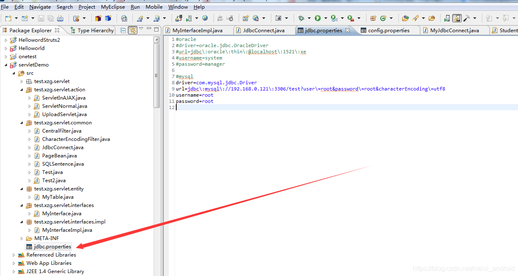Click scroll-up arrow of Package Explorer scrollbar

156,40
